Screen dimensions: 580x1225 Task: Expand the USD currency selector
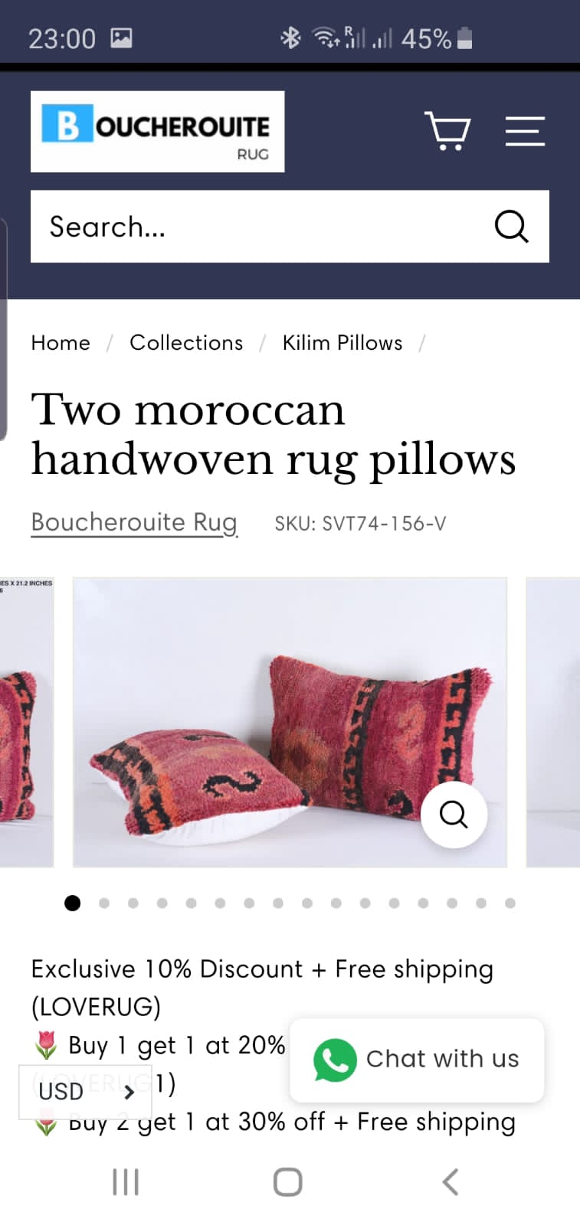point(85,1091)
